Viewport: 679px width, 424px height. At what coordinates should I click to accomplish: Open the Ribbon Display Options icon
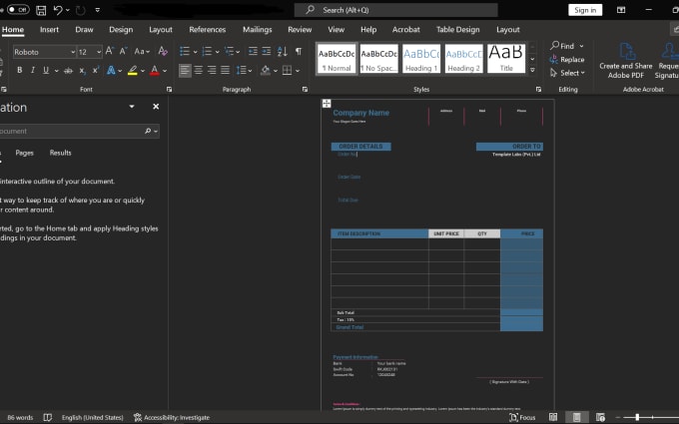coord(621,10)
